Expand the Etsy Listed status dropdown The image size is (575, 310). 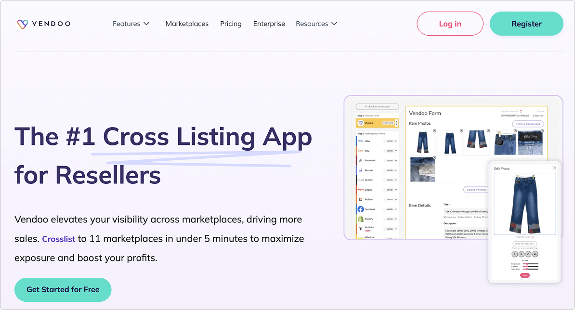(391, 151)
